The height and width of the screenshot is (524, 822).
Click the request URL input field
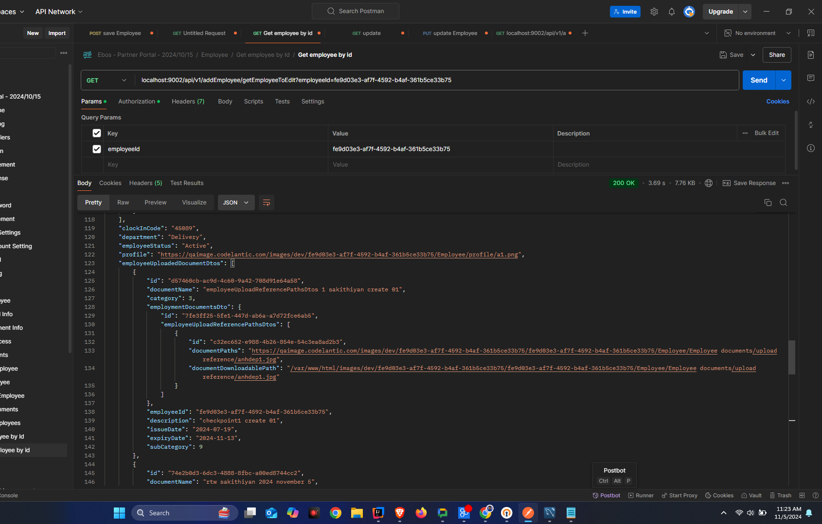pos(437,80)
